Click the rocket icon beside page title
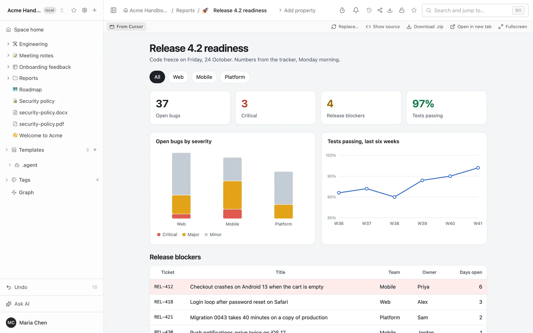Image resolution: width=533 pixels, height=333 pixels. point(205,10)
